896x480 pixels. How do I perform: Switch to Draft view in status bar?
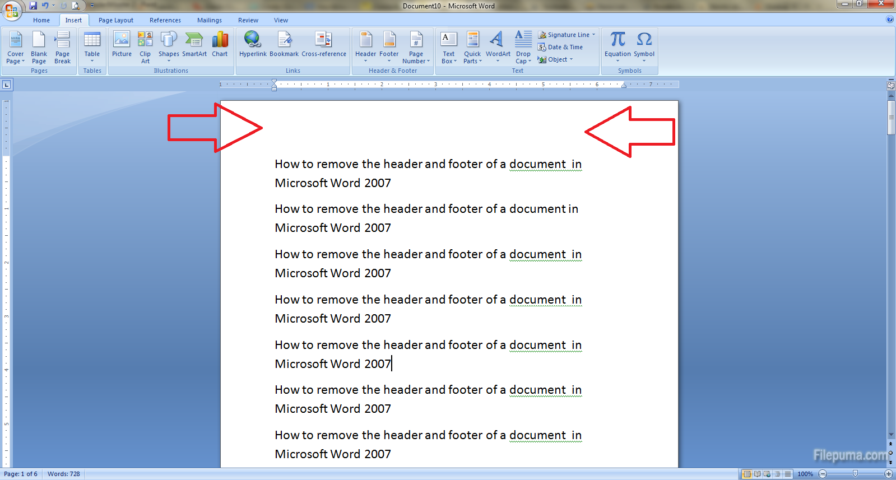pos(788,474)
